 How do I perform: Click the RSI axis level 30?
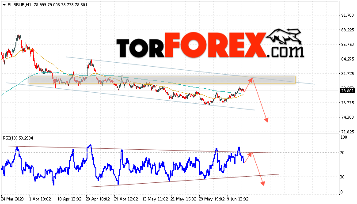point(342,177)
